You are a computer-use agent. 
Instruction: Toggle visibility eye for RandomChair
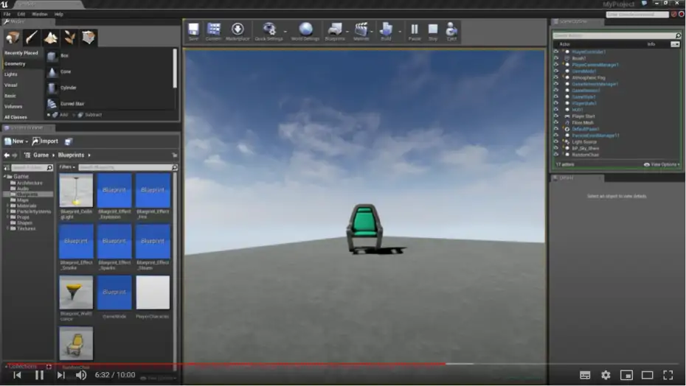[x=556, y=155]
